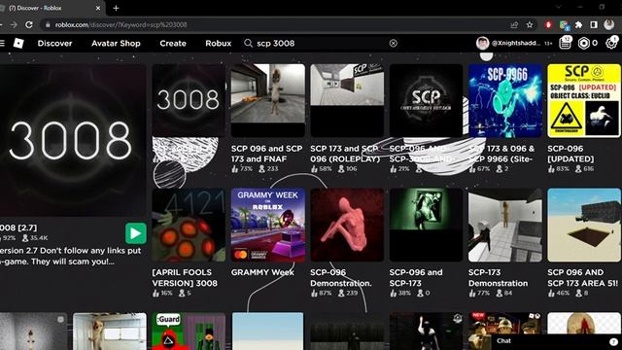The width and height of the screenshot is (622, 350).
Task: Open the yellow SCP-096 [UPDATED] thumbnail
Action: tap(584, 100)
